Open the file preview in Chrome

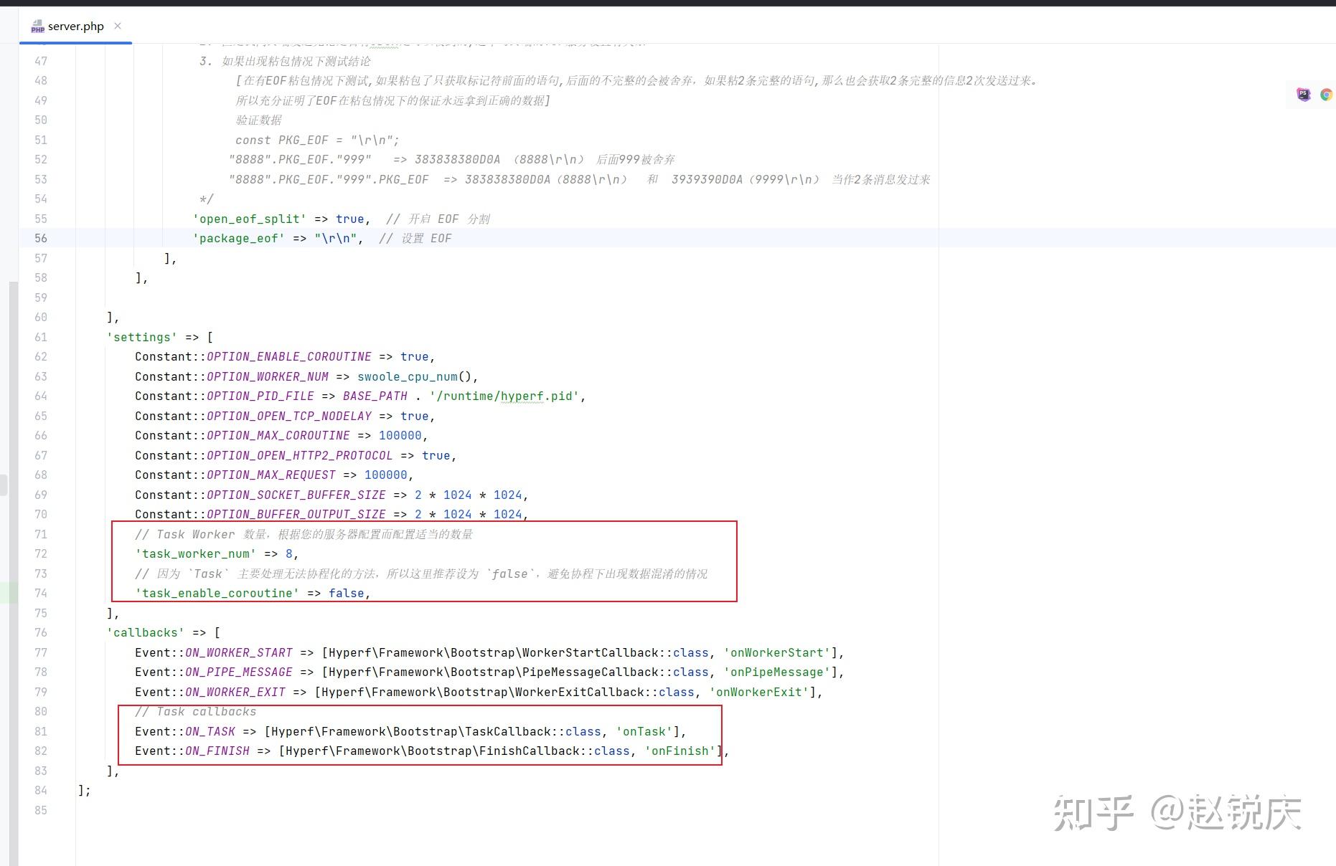(x=1326, y=94)
